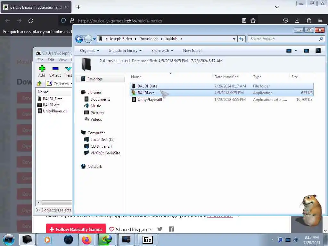Click Follow Basically Games button
Viewport: 328px width, 246px height.
(76, 229)
